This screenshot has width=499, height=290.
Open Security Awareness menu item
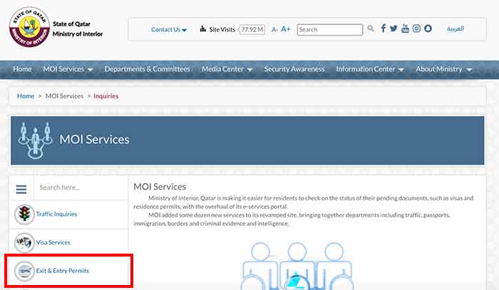[294, 69]
